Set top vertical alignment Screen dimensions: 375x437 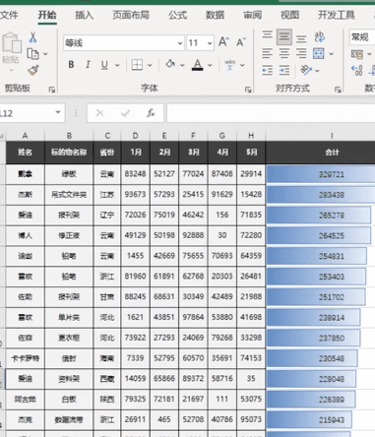coord(268,35)
